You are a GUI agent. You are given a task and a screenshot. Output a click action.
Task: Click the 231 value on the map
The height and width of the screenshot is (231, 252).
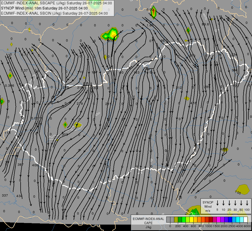click(108, 104)
